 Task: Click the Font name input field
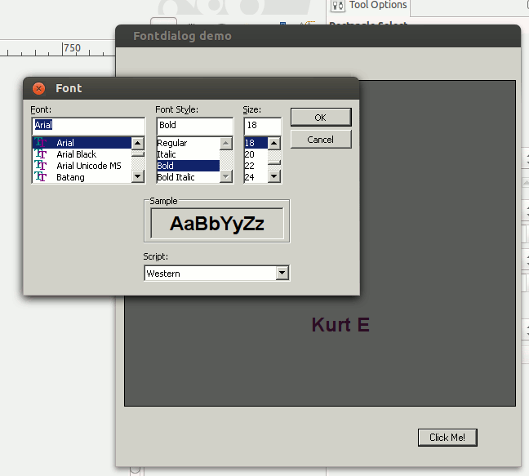pyautogui.click(x=88, y=126)
